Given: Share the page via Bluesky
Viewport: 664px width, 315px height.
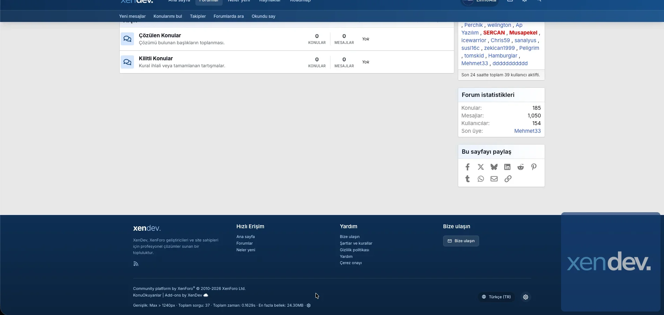Looking at the screenshot, I should pyautogui.click(x=494, y=167).
